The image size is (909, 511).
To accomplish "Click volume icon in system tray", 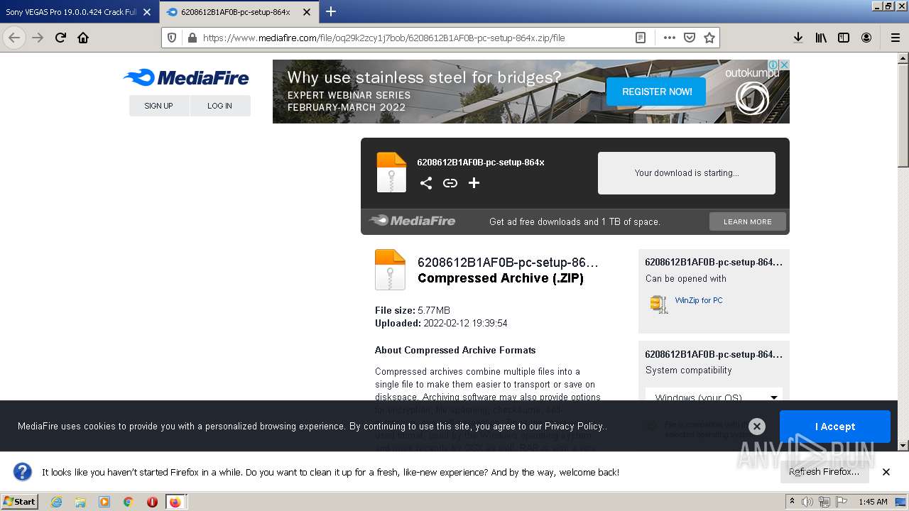I will coord(807,502).
